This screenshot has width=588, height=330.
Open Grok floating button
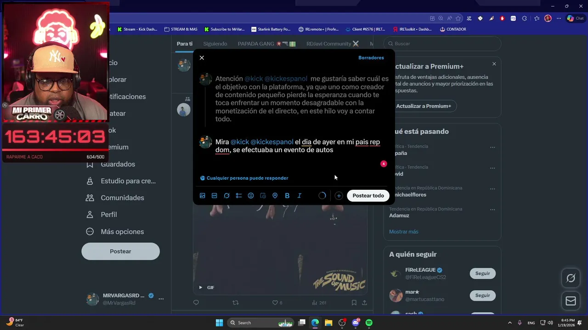[x=571, y=278]
